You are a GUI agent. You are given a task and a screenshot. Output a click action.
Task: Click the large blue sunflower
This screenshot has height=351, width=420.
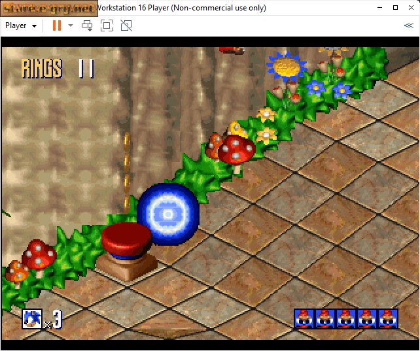[286, 67]
